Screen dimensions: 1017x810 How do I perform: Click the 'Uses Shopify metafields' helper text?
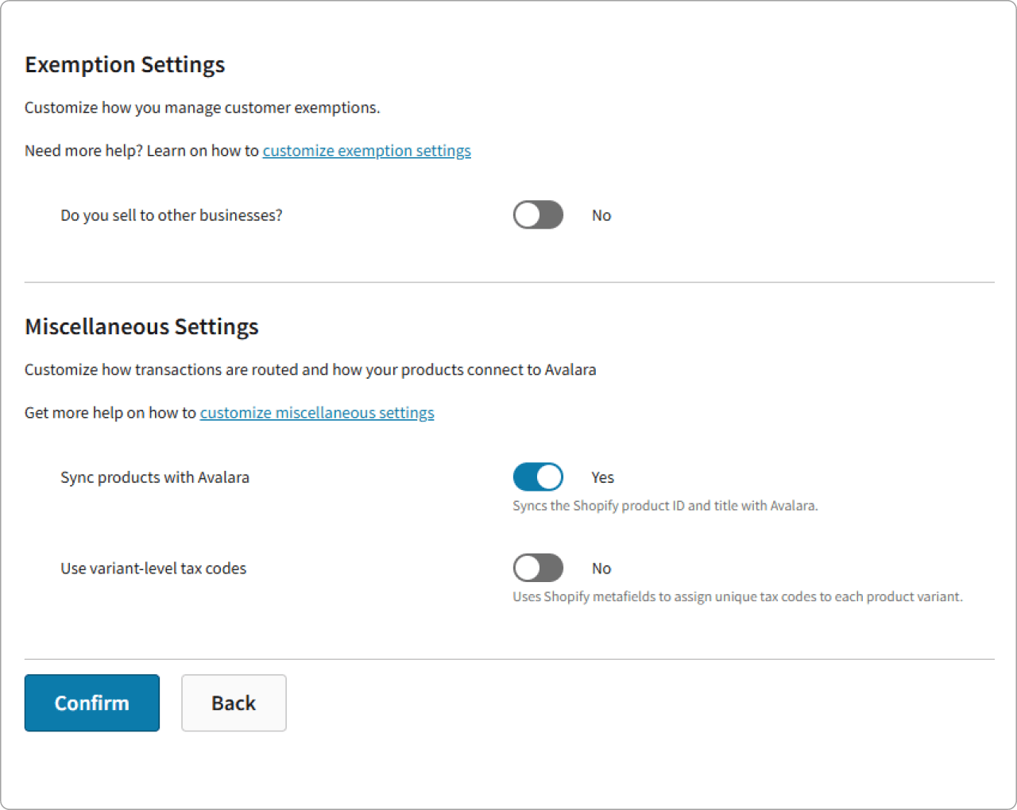(x=737, y=597)
